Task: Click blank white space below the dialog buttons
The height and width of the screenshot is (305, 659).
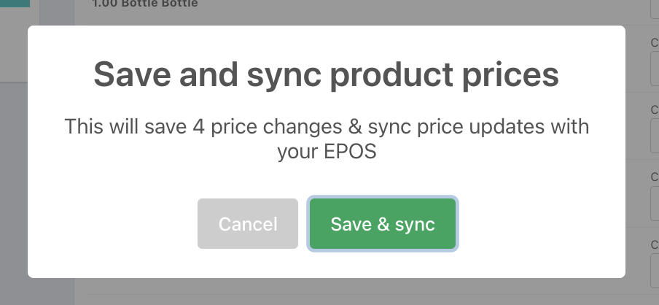Action: (326, 263)
